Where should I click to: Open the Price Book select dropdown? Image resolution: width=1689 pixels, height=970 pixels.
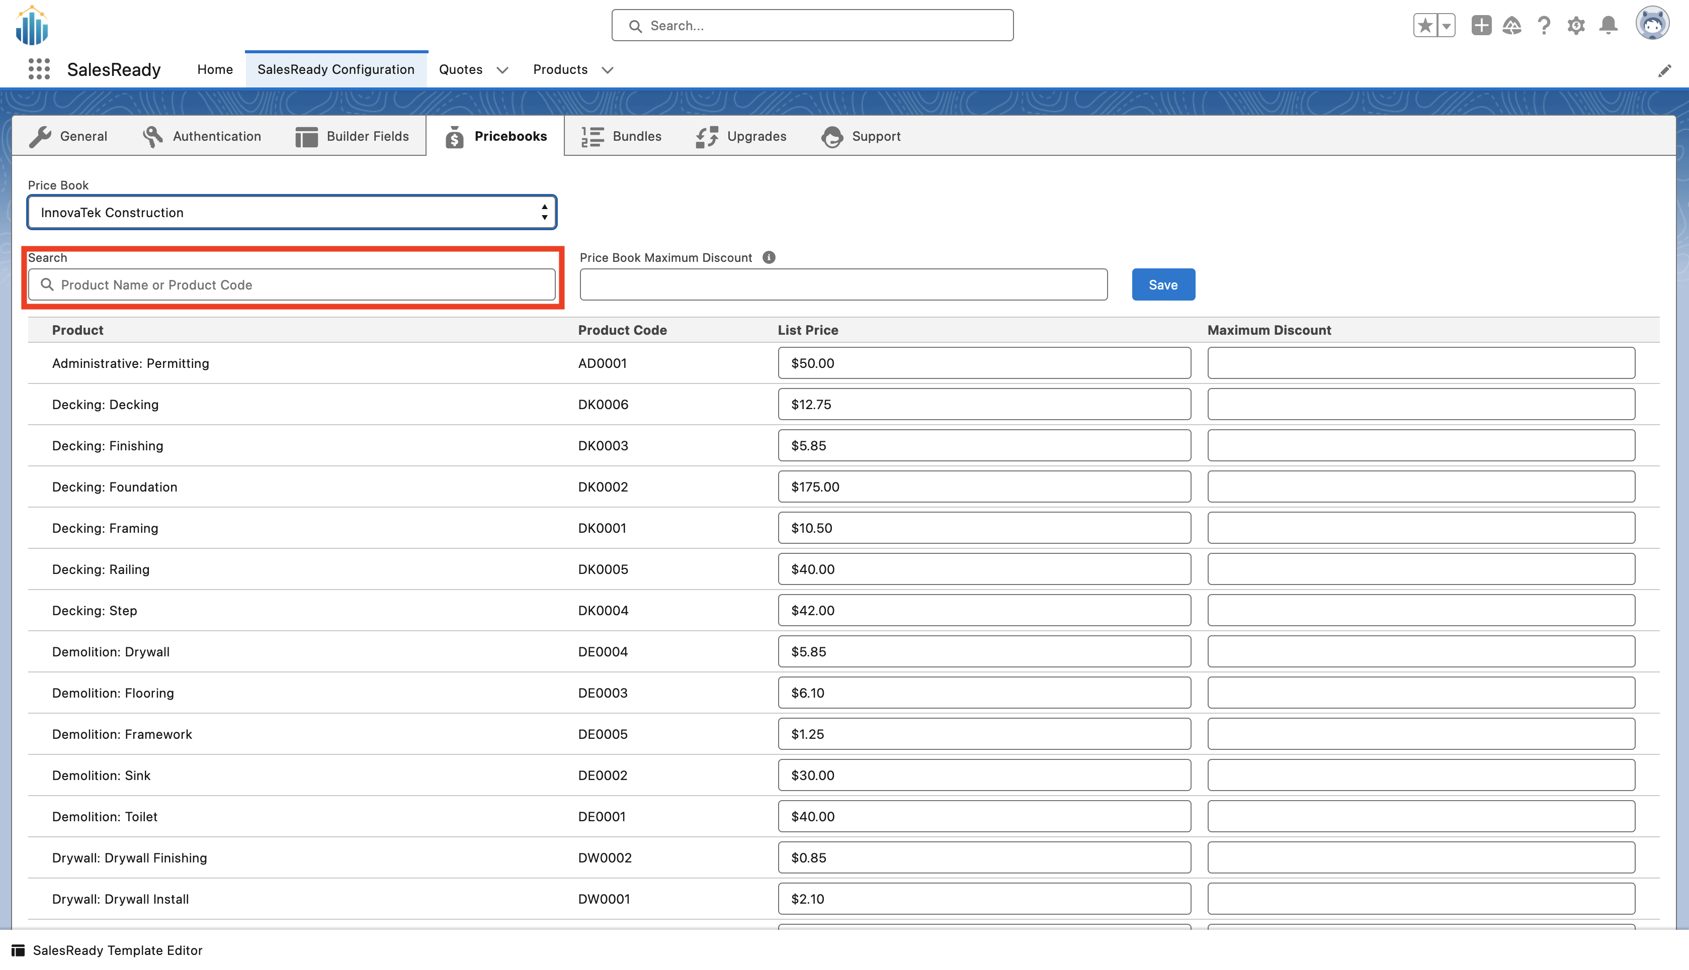(291, 213)
